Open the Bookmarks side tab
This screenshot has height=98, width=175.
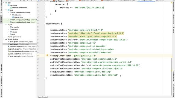1,69
